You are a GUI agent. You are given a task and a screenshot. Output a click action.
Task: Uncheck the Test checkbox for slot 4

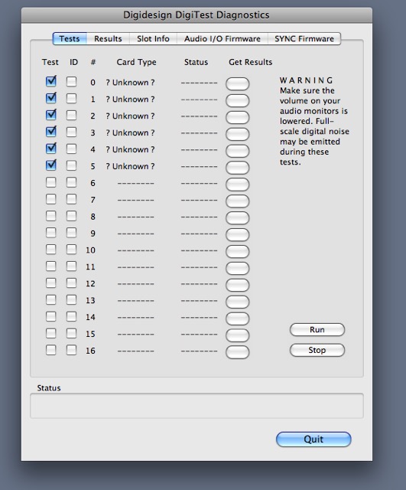click(x=51, y=149)
